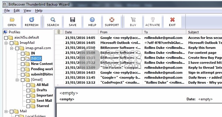Select the 'Reply this forum' email
Viewport: 222px width, 117px height.
point(138,48)
